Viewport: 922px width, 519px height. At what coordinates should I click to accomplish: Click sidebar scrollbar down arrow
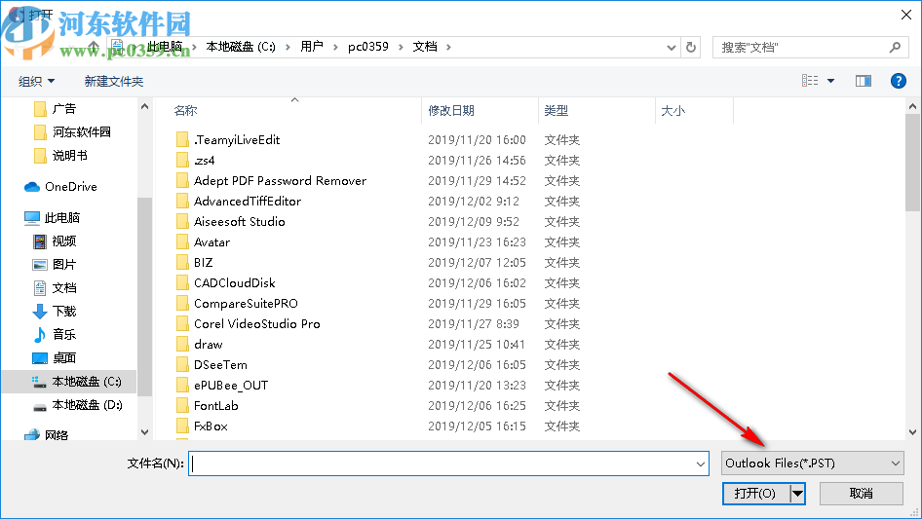point(144,432)
